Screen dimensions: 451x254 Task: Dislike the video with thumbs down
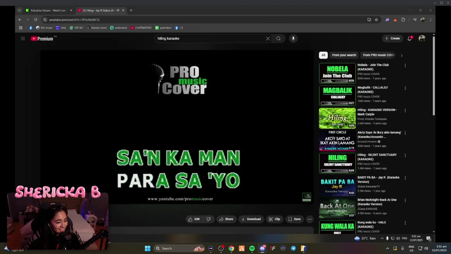pyautogui.click(x=209, y=219)
